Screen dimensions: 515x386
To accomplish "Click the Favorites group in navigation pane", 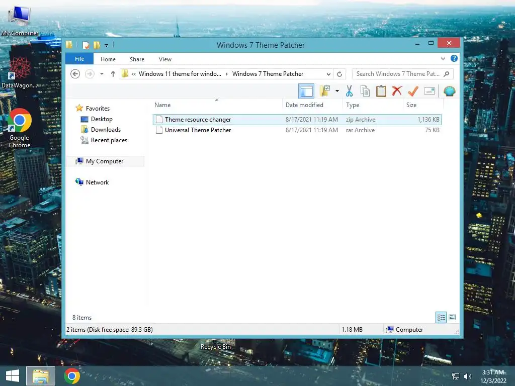I will click(x=98, y=109).
